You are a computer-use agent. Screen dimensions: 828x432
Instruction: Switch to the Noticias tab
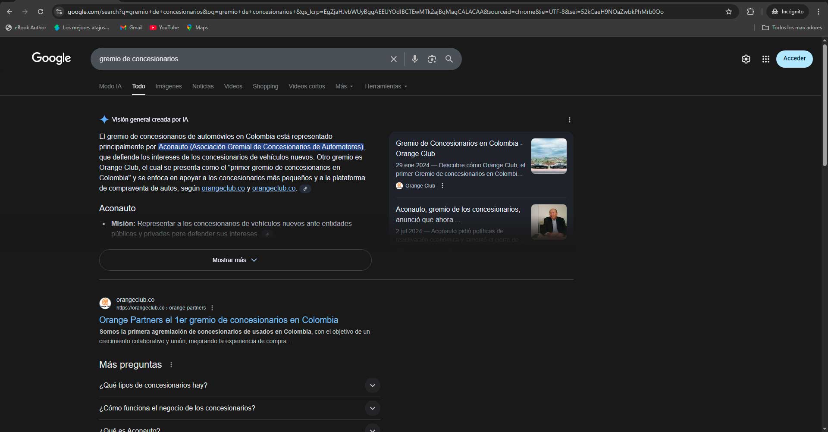[203, 86]
